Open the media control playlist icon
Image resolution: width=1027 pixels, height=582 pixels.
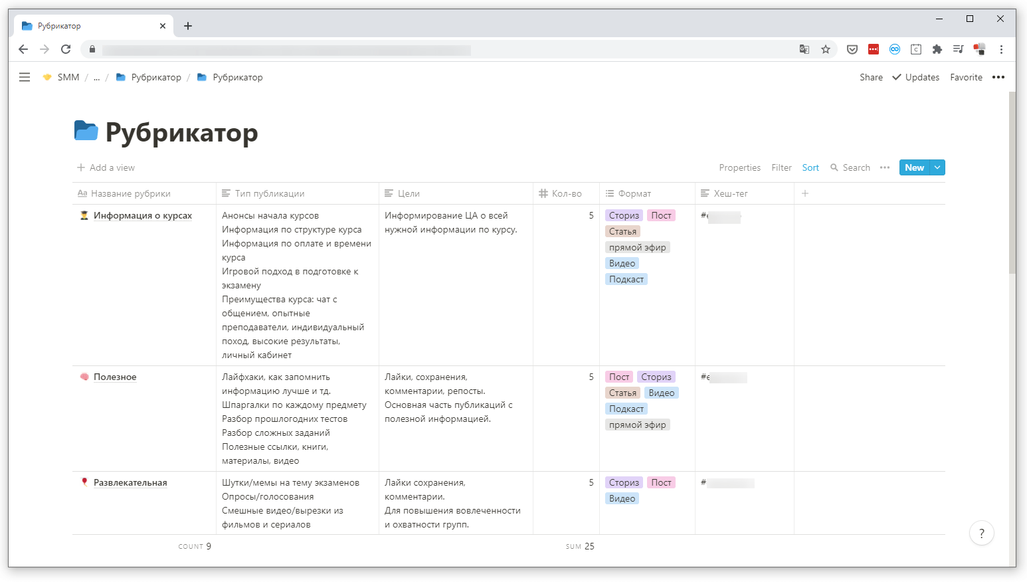click(x=958, y=49)
